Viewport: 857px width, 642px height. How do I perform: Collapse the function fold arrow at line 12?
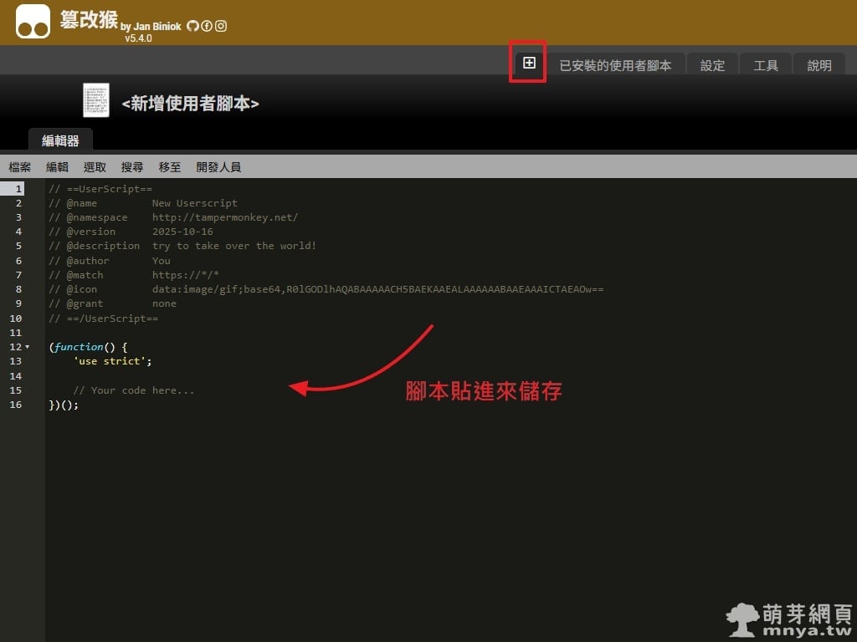(27, 347)
